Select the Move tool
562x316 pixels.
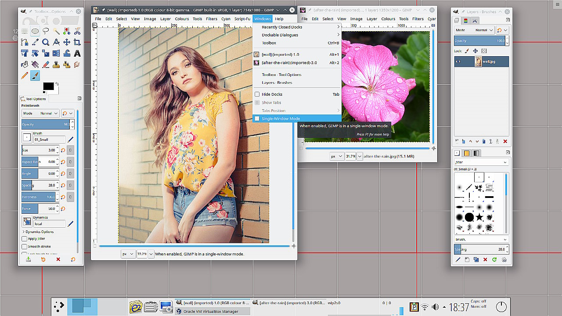tap(67, 42)
